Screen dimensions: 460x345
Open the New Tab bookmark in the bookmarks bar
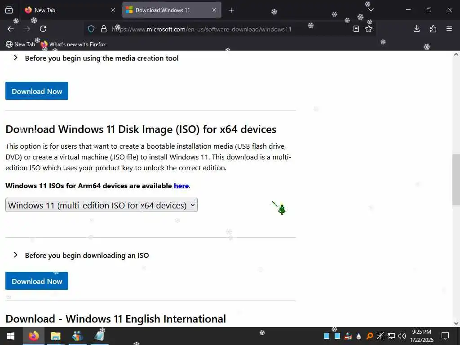click(x=20, y=44)
